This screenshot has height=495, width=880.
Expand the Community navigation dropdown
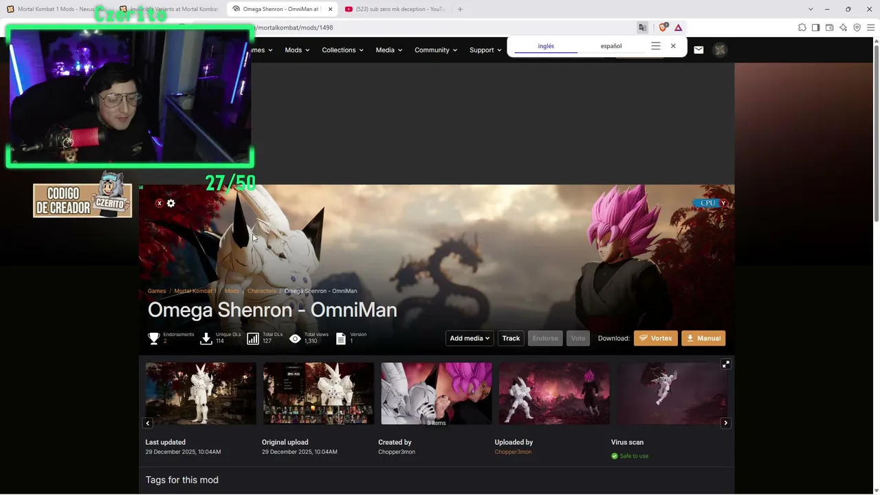436,50
